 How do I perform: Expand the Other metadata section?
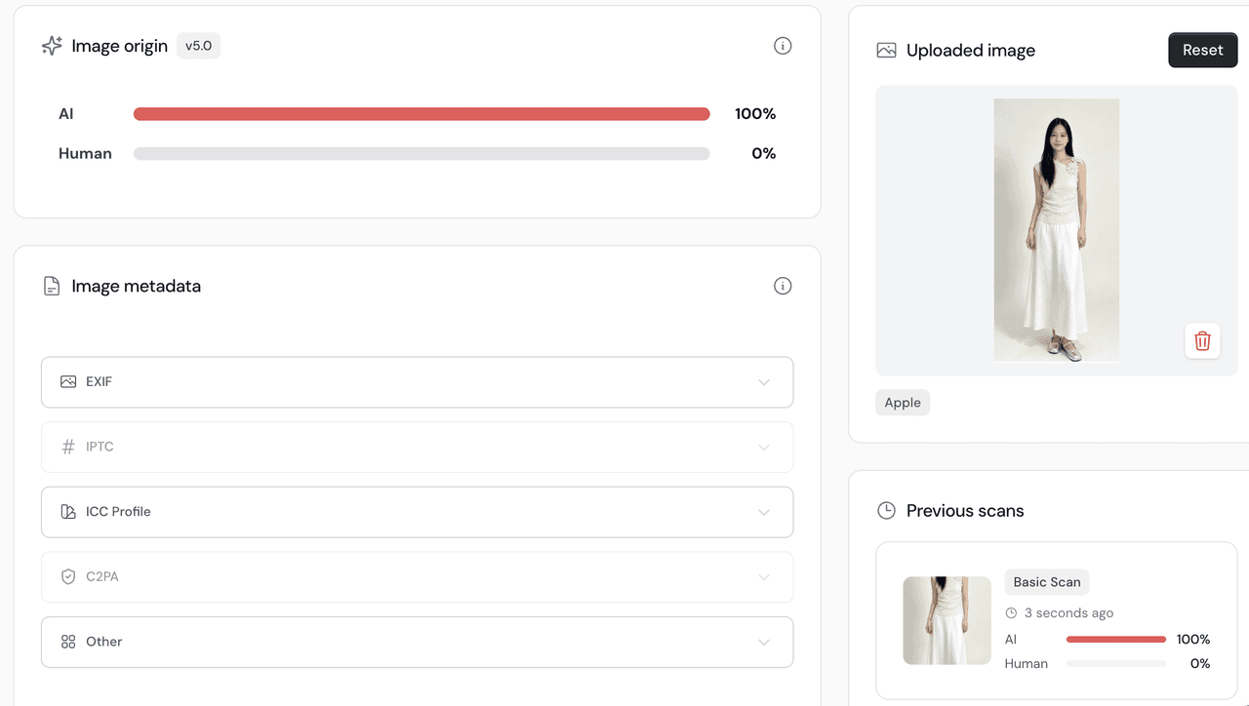click(417, 642)
